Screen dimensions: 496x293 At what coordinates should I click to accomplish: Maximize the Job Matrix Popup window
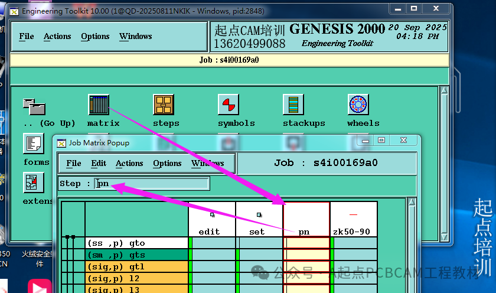pyautogui.click(x=381, y=140)
